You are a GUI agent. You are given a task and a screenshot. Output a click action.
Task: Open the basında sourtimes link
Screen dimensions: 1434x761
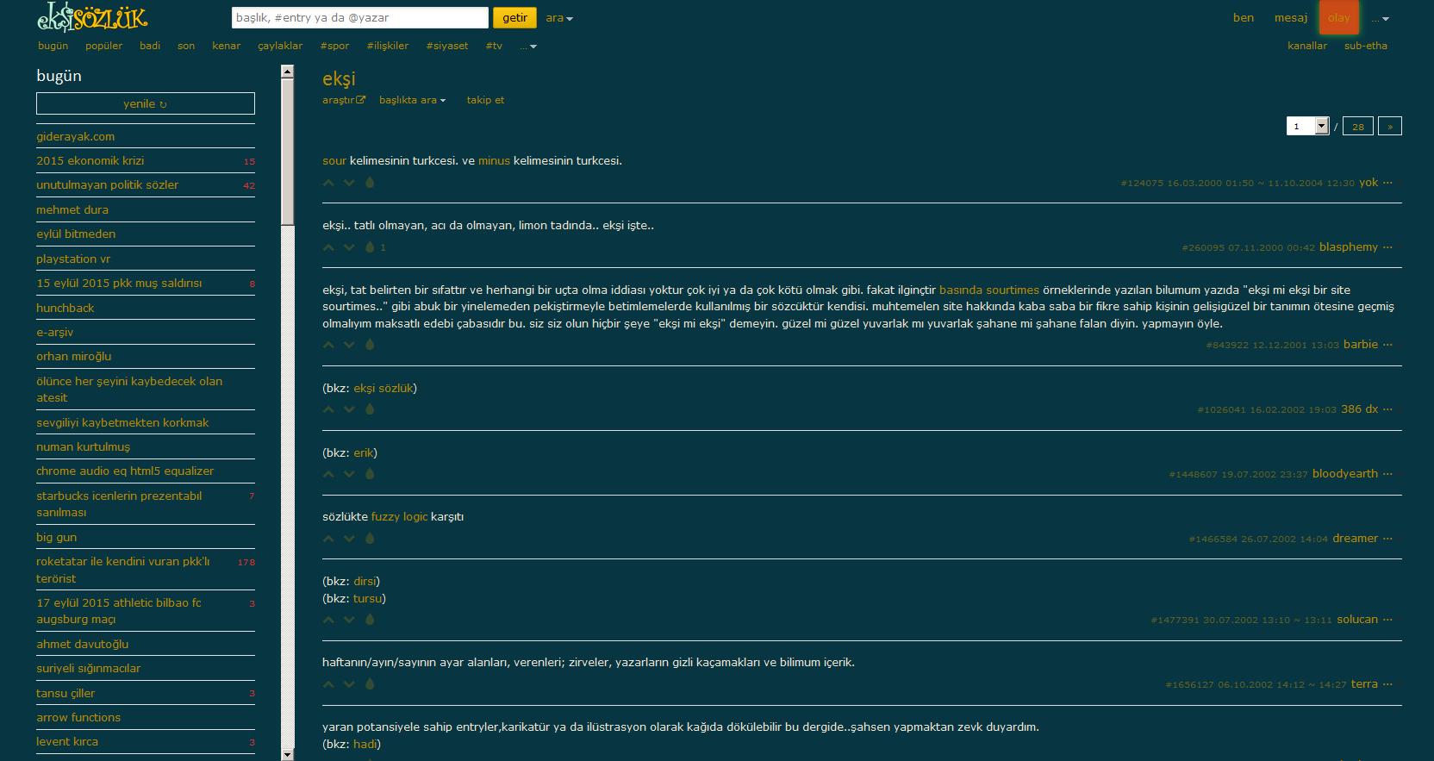click(x=989, y=290)
